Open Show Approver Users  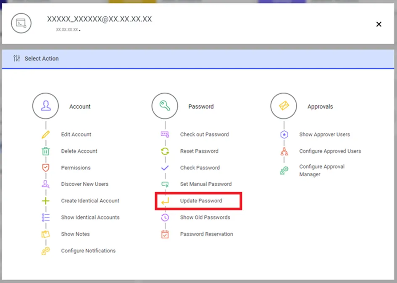[x=325, y=135]
